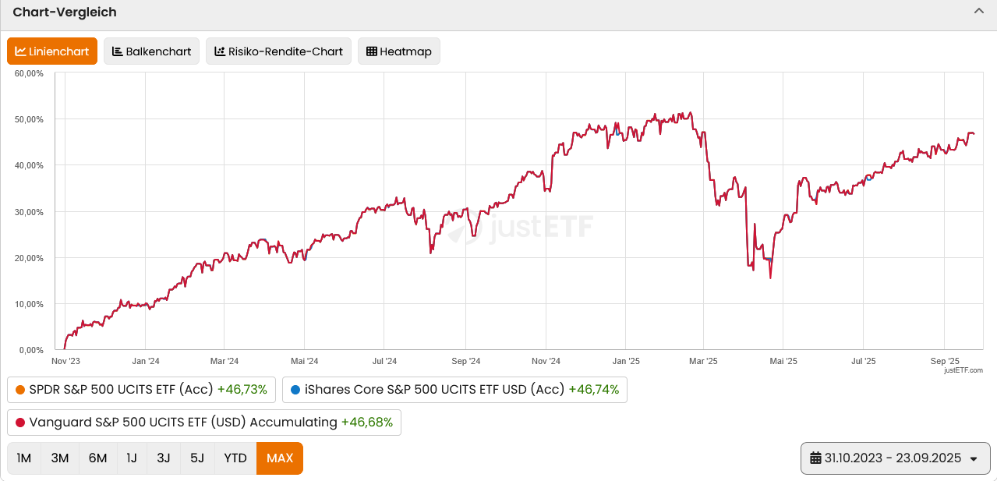Viewport: 997px width, 481px height.
Task: Collapse the Chart-Vergleich panel chevron
Action: coord(979,11)
